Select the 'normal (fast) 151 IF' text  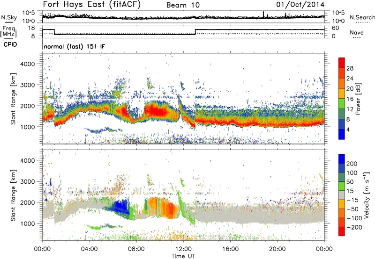pos(75,46)
